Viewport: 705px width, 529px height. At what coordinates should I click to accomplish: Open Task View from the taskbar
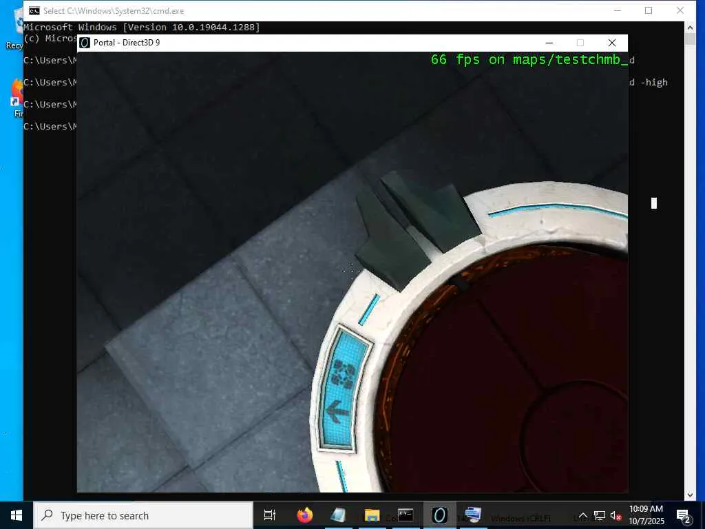tap(270, 515)
